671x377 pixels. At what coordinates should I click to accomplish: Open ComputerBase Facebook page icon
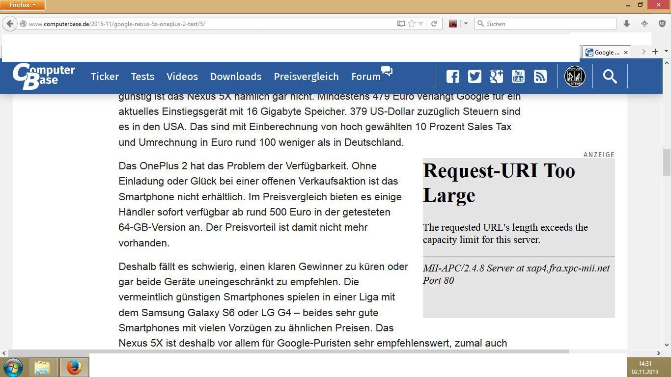[452, 76]
